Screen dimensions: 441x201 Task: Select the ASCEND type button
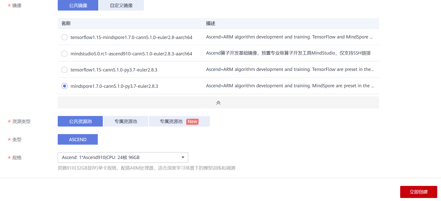tap(78, 139)
